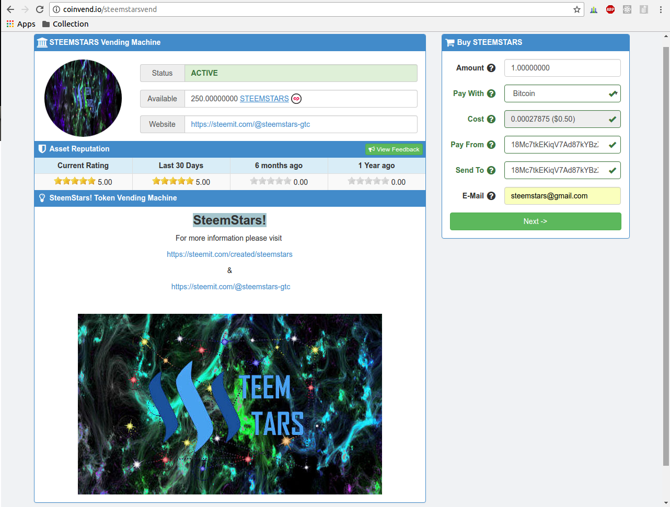Screen dimensions: 670x507
Task: Click the gear-like extension icon in toolbar
Action: click(x=627, y=9)
